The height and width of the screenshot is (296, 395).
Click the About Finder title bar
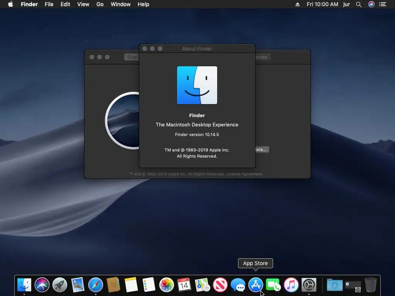pyautogui.click(x=197, y=49)
